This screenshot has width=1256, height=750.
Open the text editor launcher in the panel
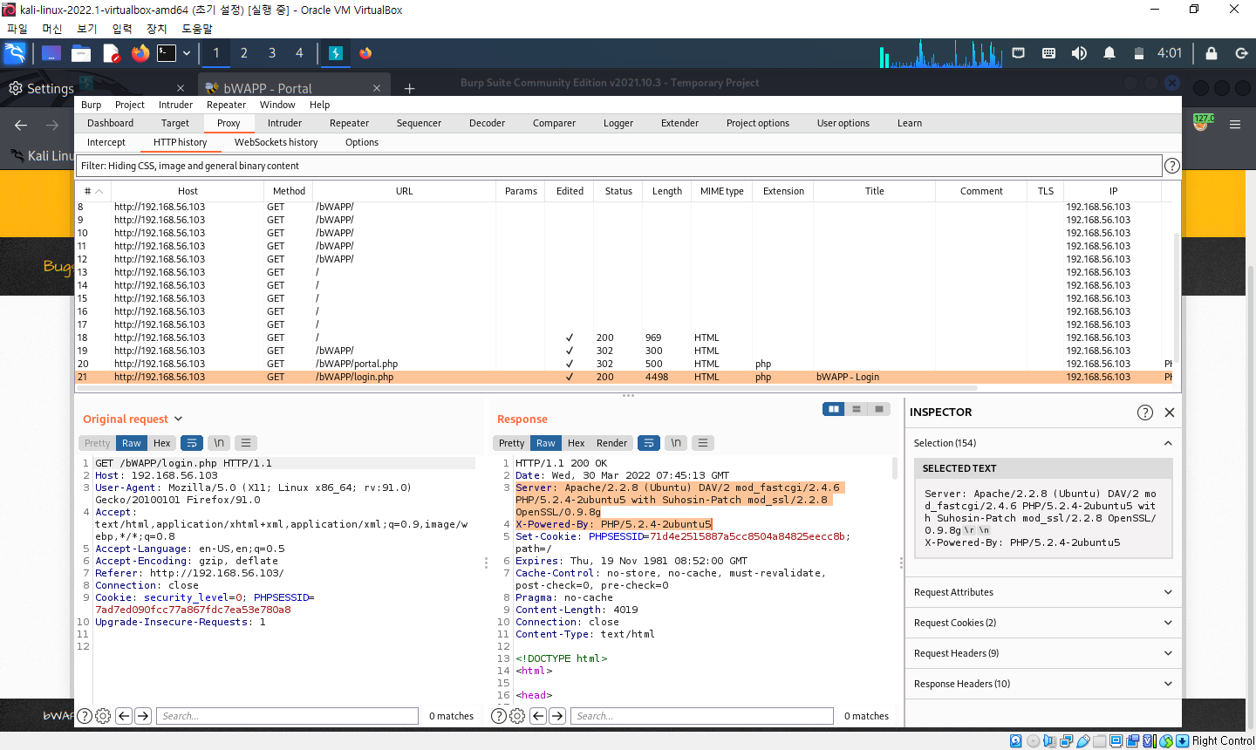(x=111, y=53)
